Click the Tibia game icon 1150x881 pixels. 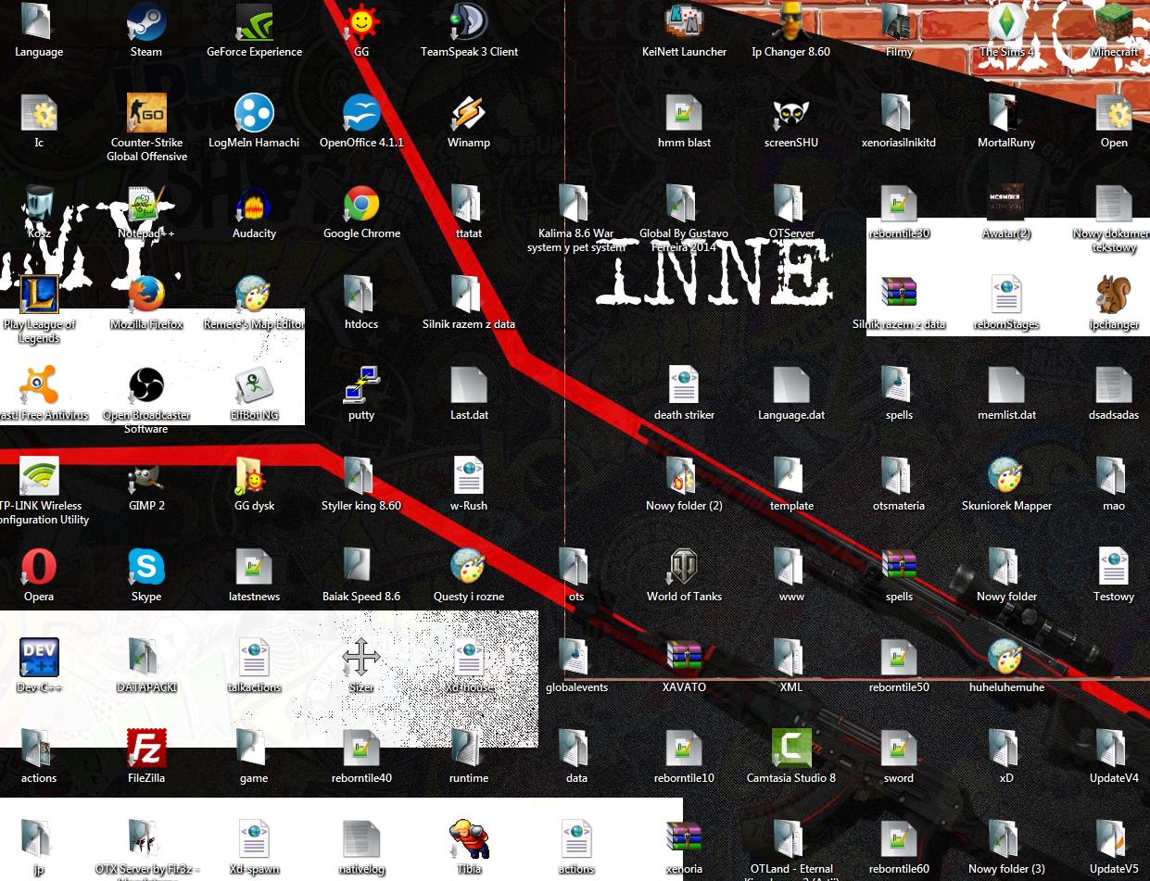pos(469,839)
